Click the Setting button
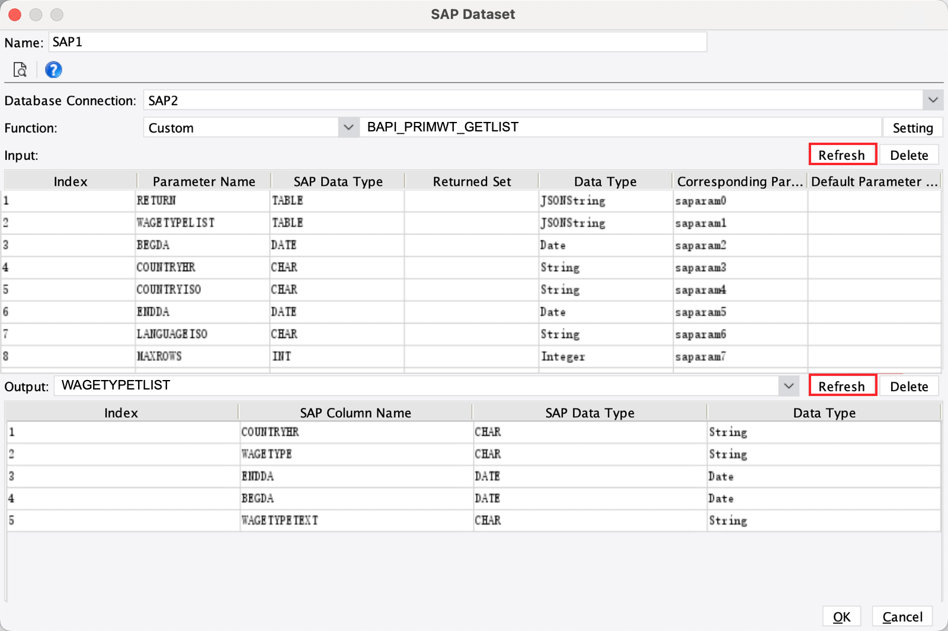The height and width of the screenshot is (631, 948). (x=912, y=127)
